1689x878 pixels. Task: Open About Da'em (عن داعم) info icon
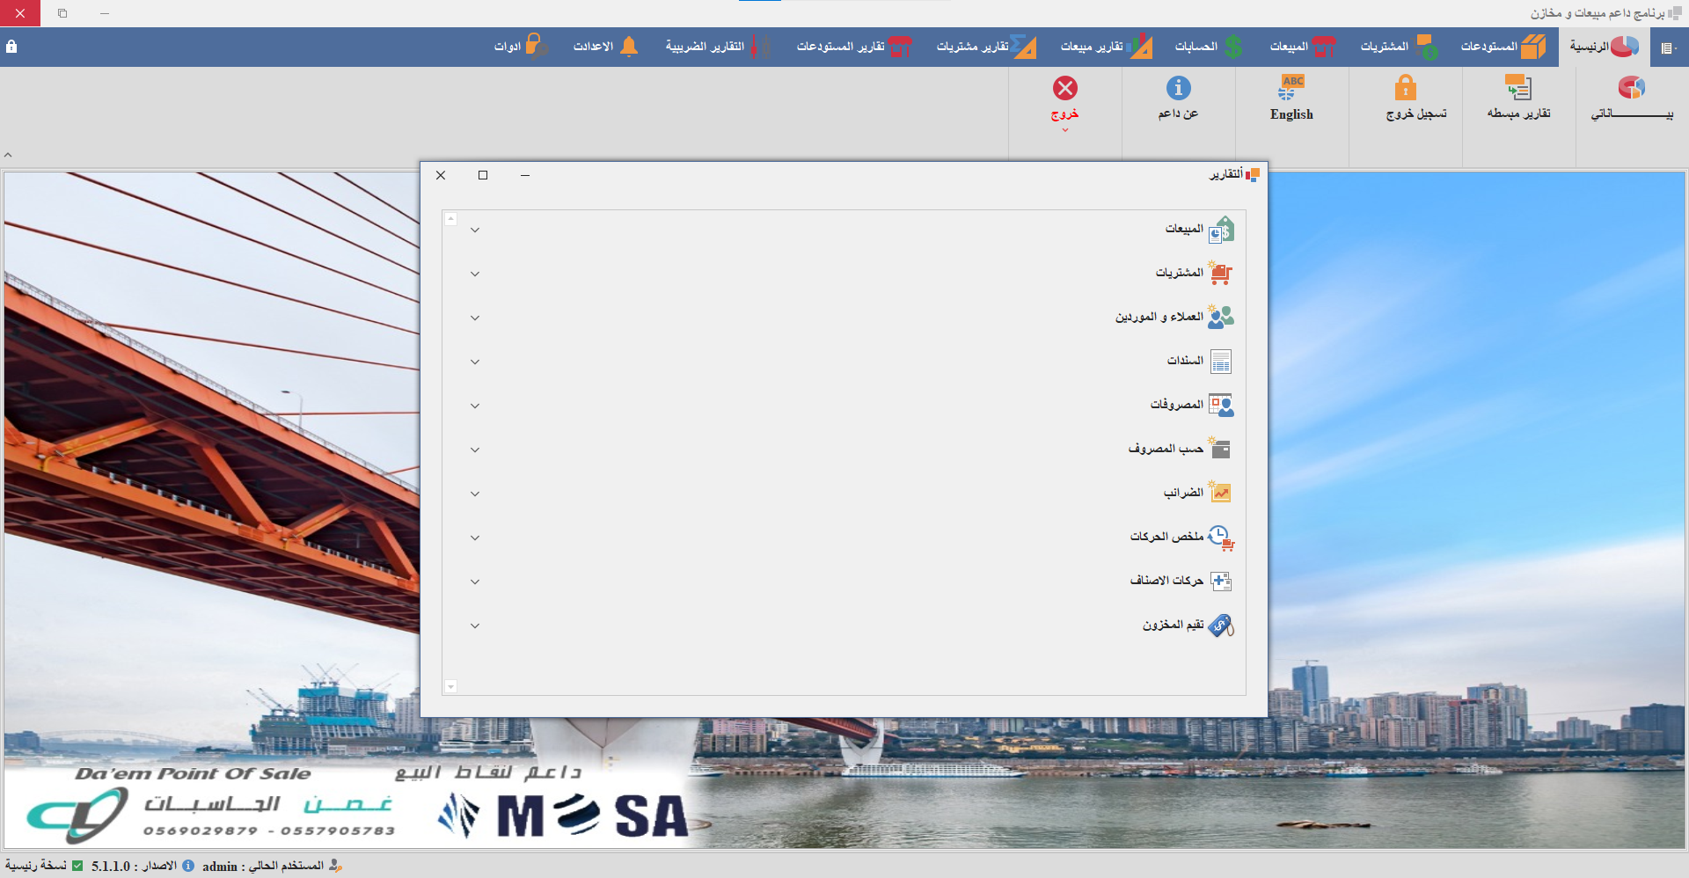[1178, 89]
